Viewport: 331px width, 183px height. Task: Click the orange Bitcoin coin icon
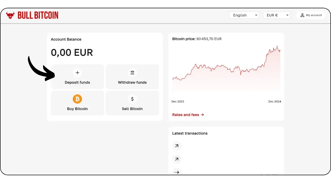click(77, 99)
